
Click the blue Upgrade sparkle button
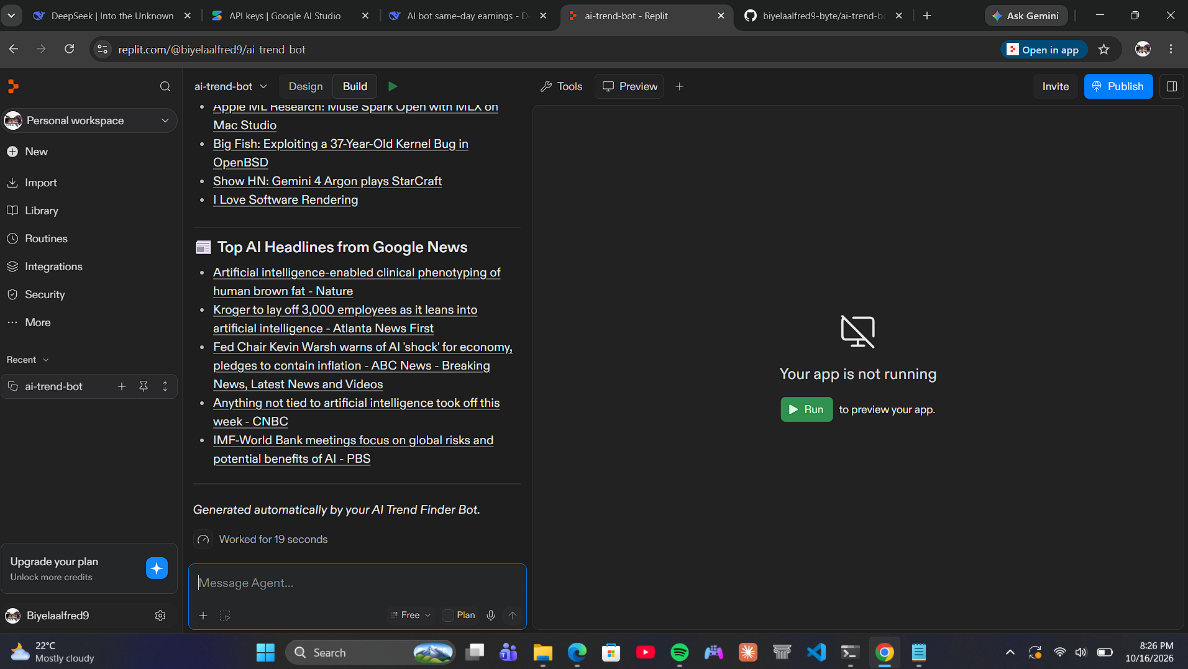[x=157, y=568]
